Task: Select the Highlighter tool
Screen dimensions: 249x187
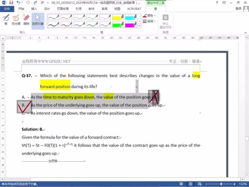Action: click(16, 19)
